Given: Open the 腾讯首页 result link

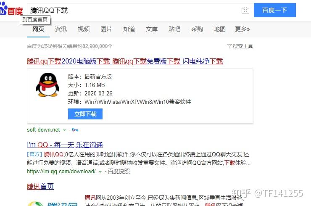Looking at the screenshot, I should tap(40, 186).
